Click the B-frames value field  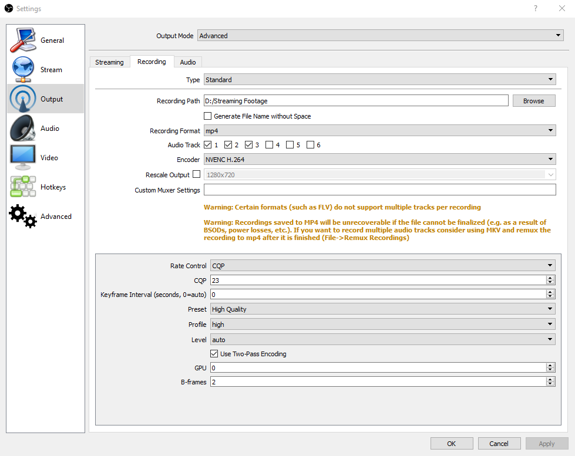click(378, 381)
